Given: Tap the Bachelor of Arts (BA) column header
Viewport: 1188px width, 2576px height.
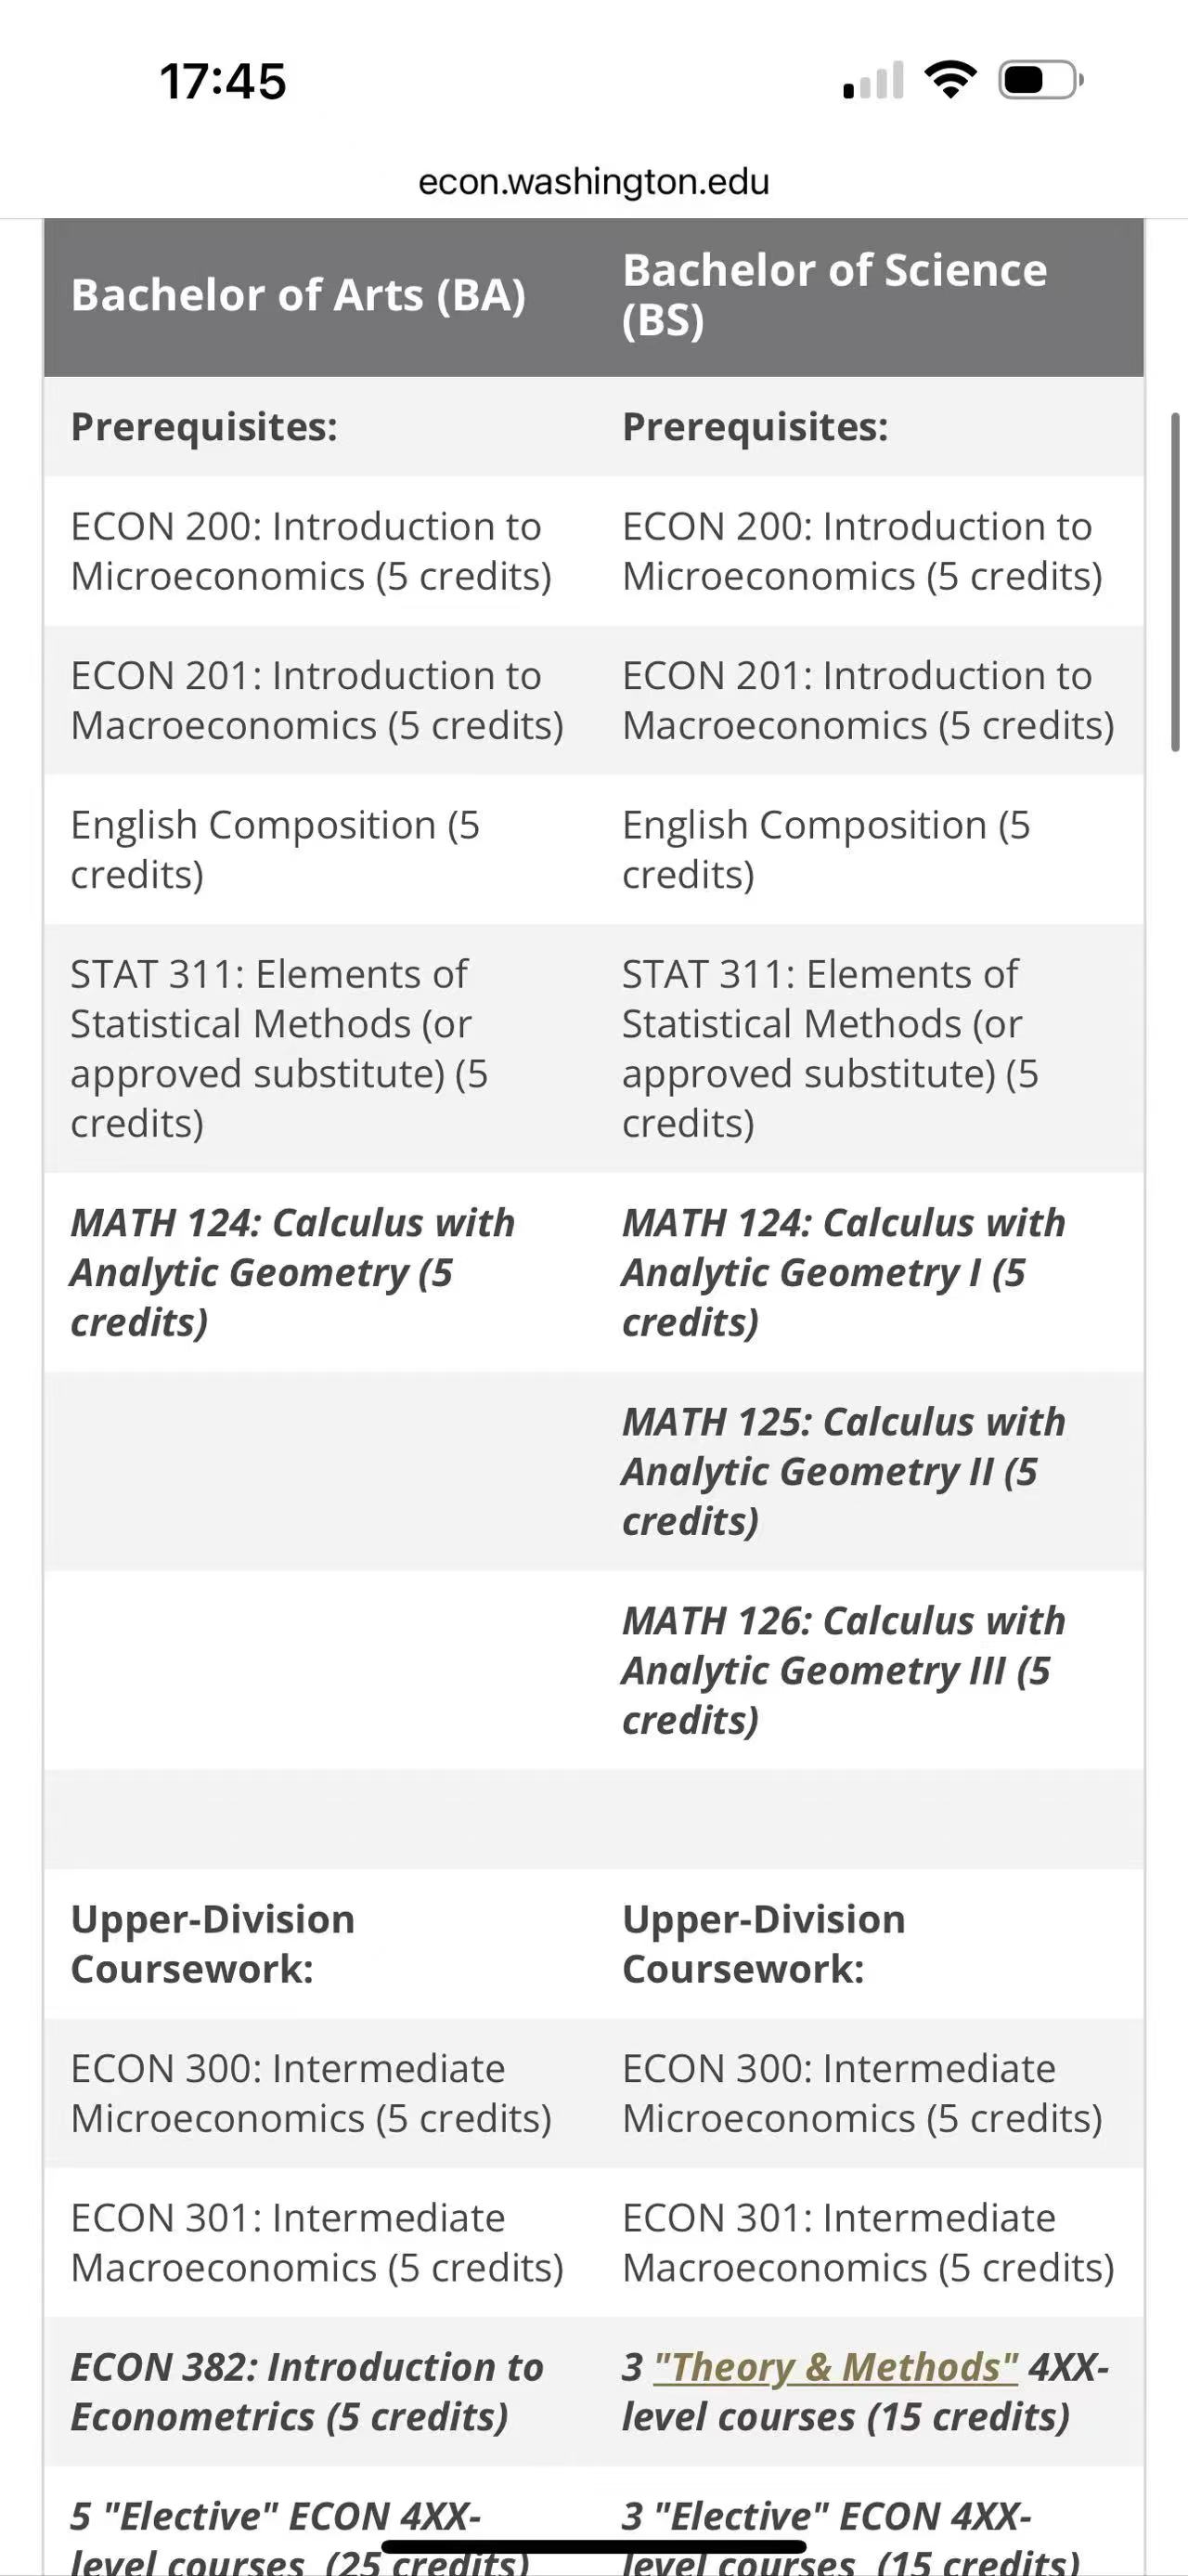Looking at the screenshot, I should (x=298, y=295).
